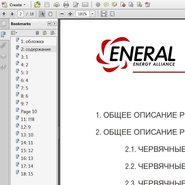Image resolution: width=185 pixels, height=185 pixels.
Task: Click the panel splitter grip handle
Action: point(59,133)
